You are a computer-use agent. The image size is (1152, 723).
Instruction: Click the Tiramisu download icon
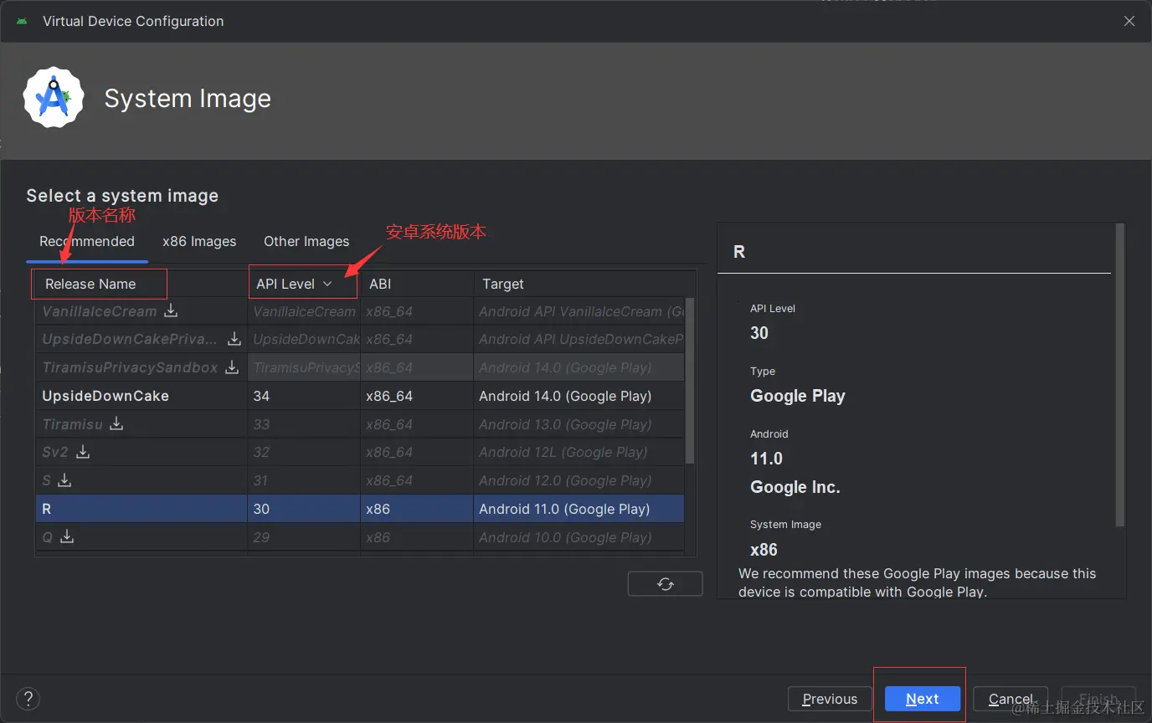(117, 424)
